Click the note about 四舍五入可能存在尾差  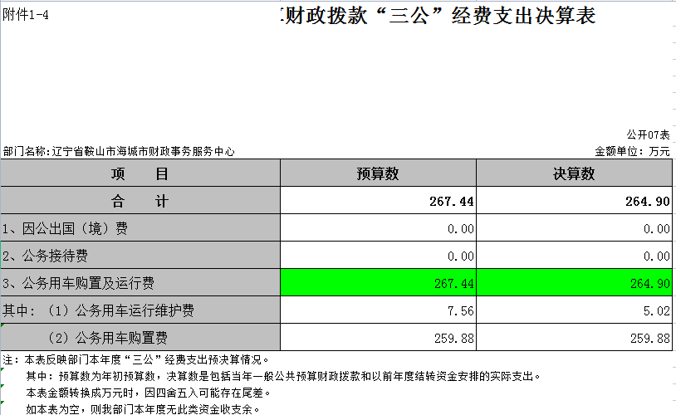pos(149,393)
